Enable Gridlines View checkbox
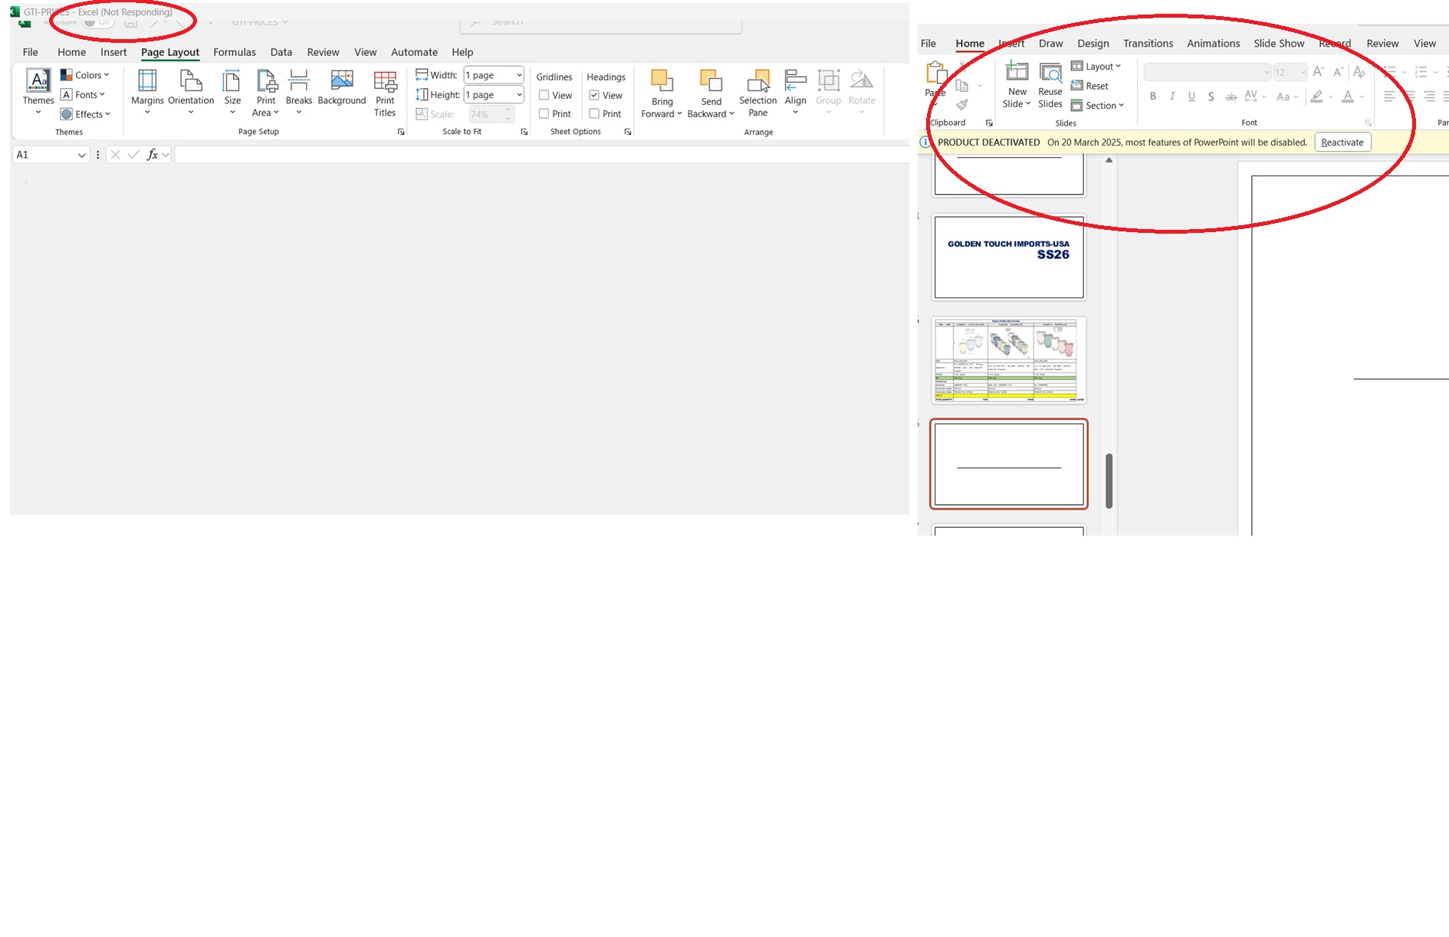This screenshot has width=1449, height=937. (x=544, y=96)
